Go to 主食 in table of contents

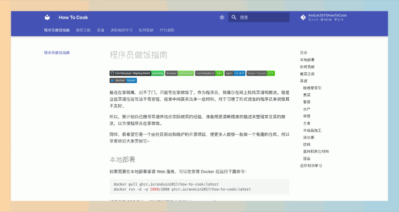(x=307, y=123)
